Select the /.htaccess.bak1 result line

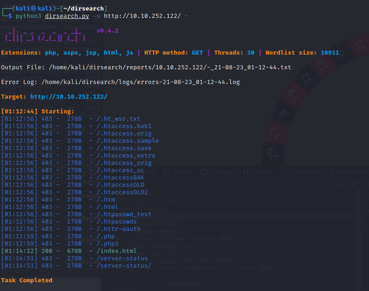click(x=123, y=126)
